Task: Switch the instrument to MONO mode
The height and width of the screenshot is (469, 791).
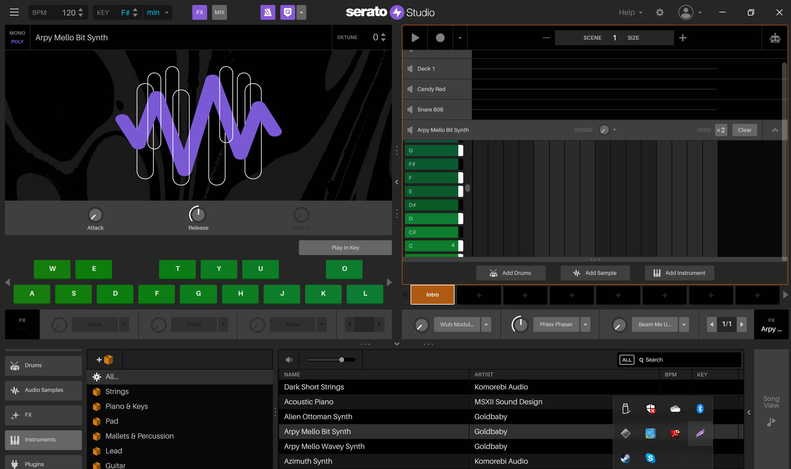Action: (17, 33)
